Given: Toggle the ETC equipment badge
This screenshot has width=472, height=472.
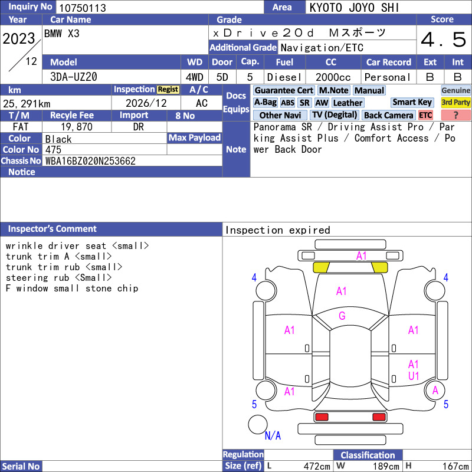Looking at the screenshot, I should click(425, 115).
